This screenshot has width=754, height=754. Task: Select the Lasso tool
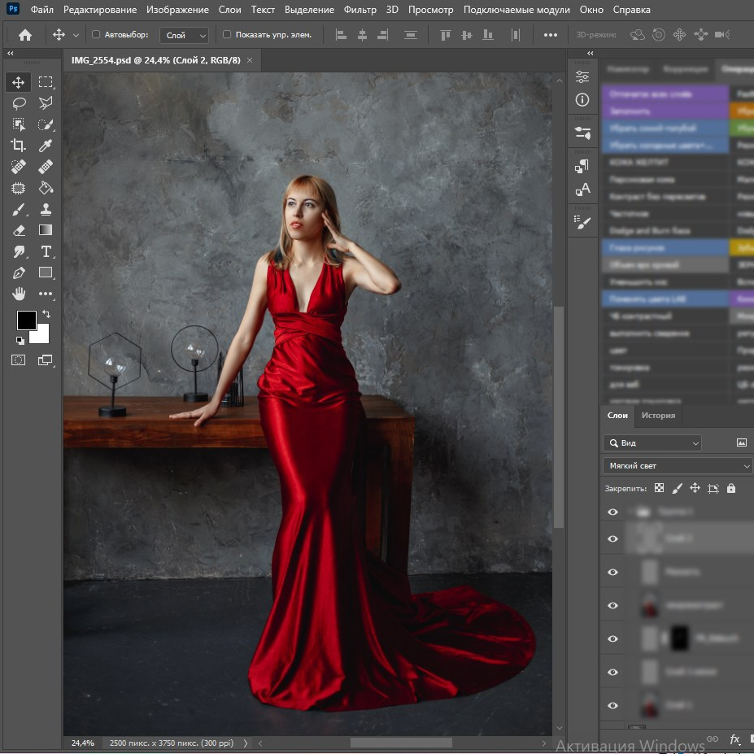18,103
